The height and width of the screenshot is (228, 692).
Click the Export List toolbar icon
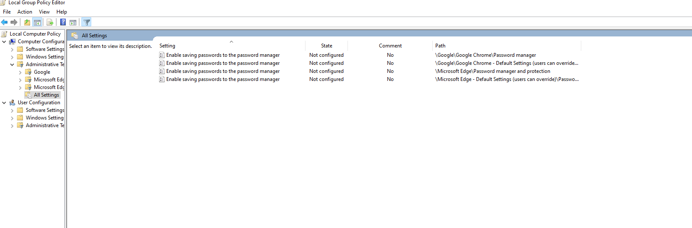tap(50, 22)
